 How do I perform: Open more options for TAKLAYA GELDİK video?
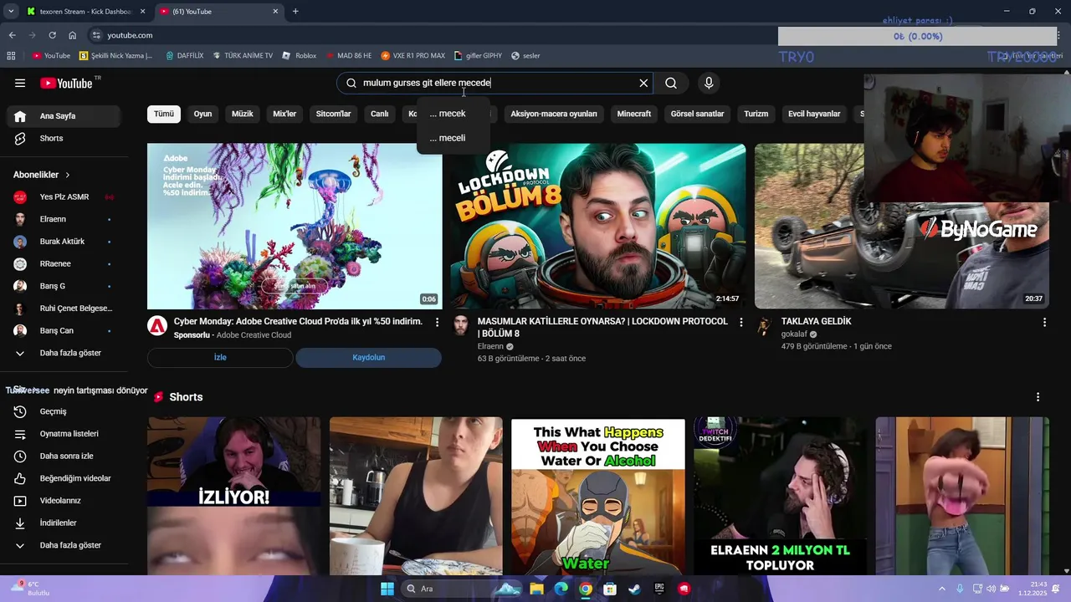[x=1044, y=322]
